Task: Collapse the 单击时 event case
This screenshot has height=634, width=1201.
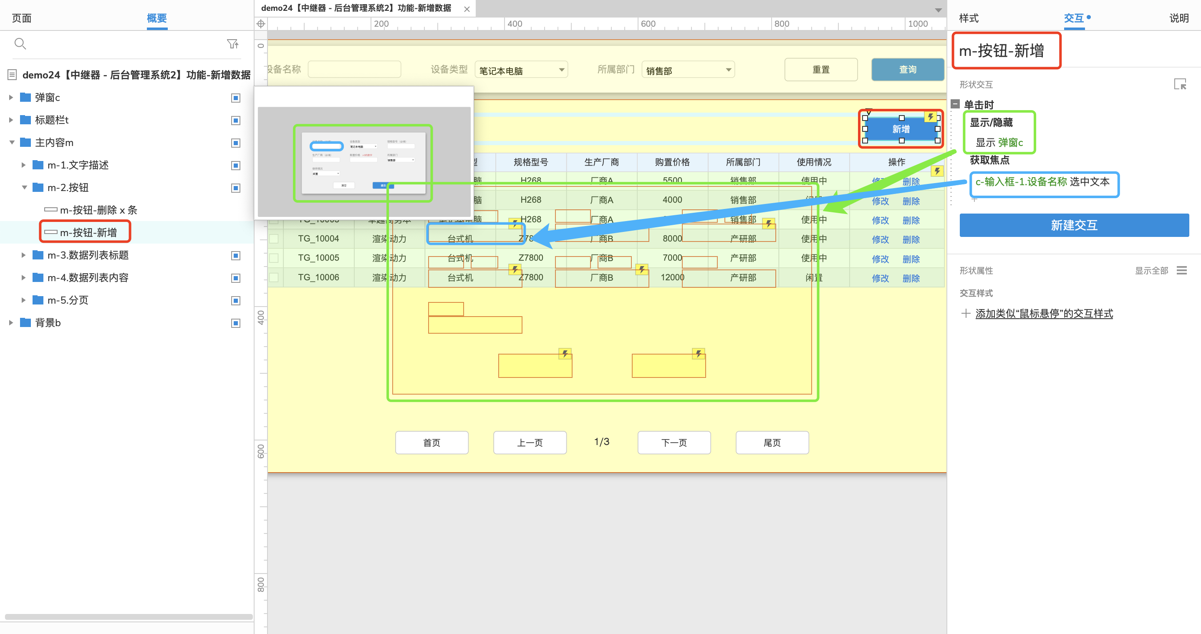Action: click(955, 104)
